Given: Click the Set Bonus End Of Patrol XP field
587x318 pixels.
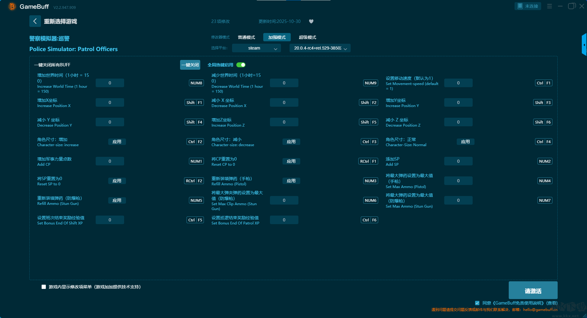Looking at the screenshot, I should [284, 220].
